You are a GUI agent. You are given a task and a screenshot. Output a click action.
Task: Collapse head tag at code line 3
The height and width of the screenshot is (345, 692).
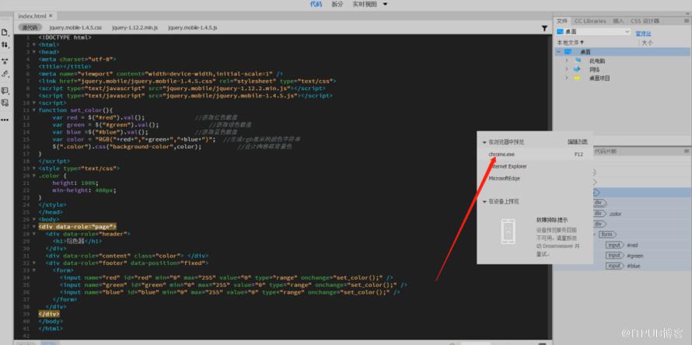[x=34, y=51]
